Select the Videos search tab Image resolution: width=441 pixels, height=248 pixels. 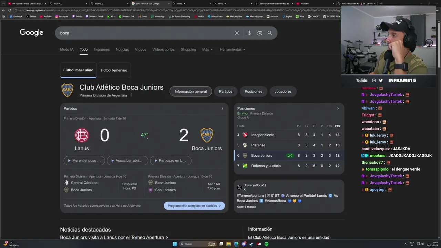[x=141, y=50]
